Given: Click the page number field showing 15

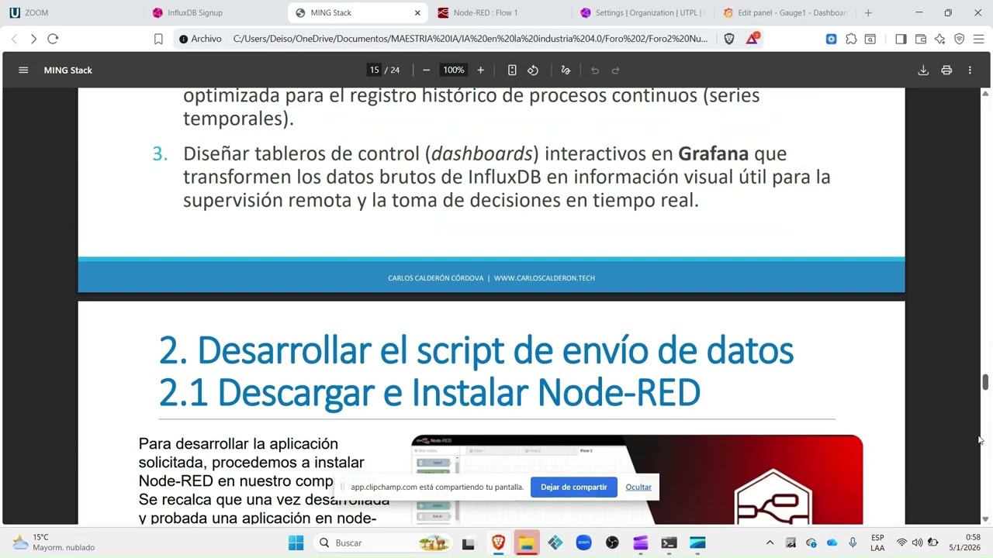Looking at the screenshot, I should (x=374, y=70).
